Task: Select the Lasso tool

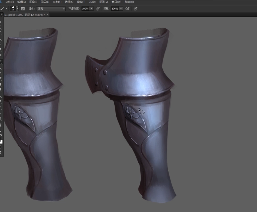Action: tap(1, 33)
